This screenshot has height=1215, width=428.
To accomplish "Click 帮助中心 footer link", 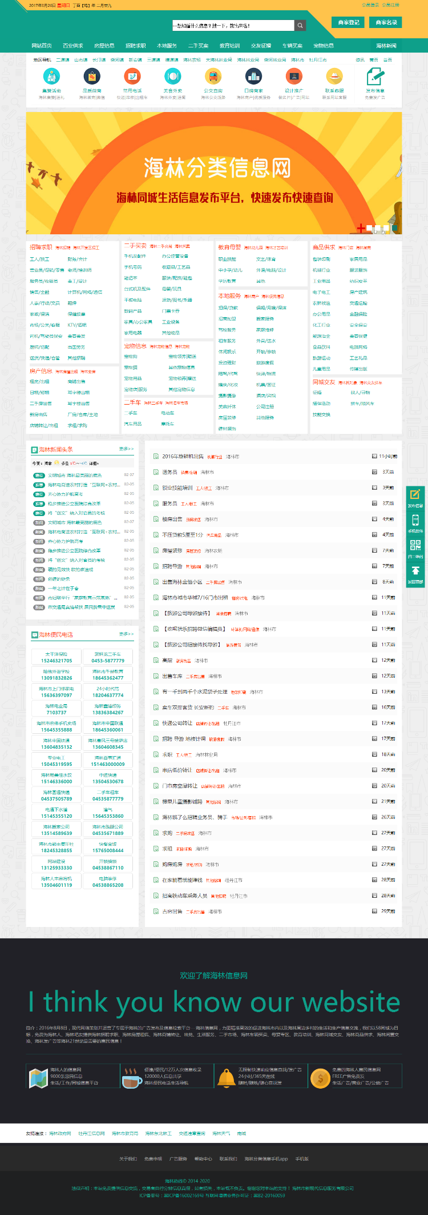I will (203, 1159).
